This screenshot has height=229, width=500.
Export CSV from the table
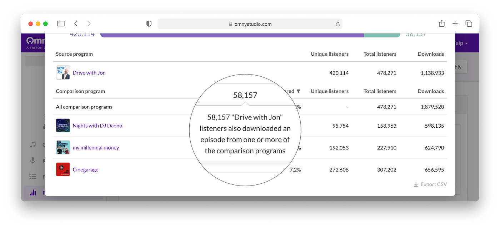click(x=430, y=184)
